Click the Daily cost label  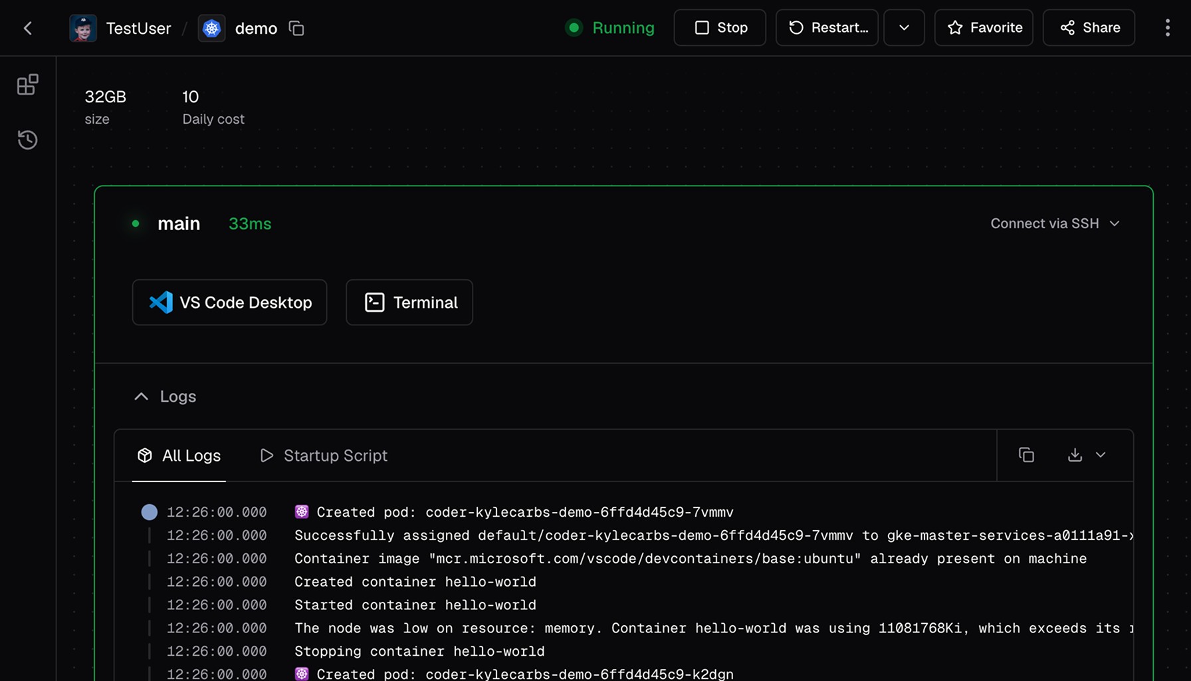coord(213,119)
